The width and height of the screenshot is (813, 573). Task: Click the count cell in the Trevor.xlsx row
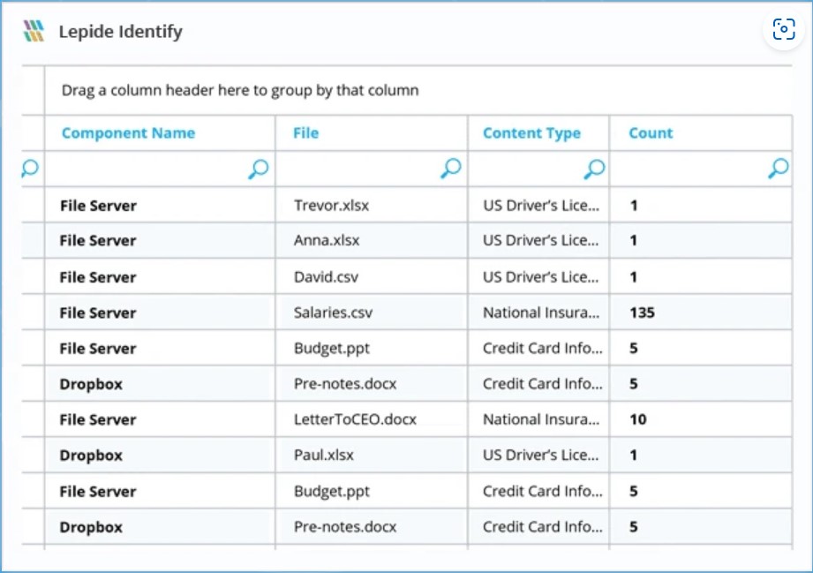[701, 206]
